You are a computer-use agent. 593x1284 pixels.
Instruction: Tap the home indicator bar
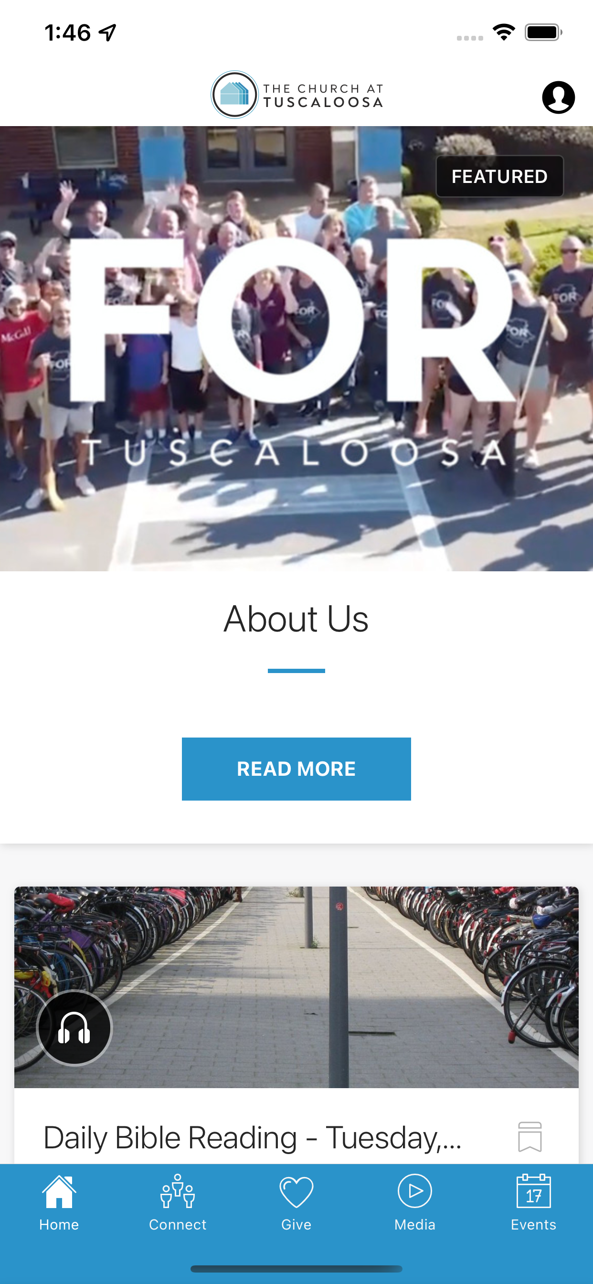[x=296, y=1269]
